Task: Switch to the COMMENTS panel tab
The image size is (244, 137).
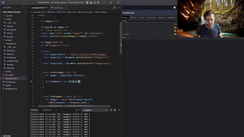Action: (x=47, y=110)
